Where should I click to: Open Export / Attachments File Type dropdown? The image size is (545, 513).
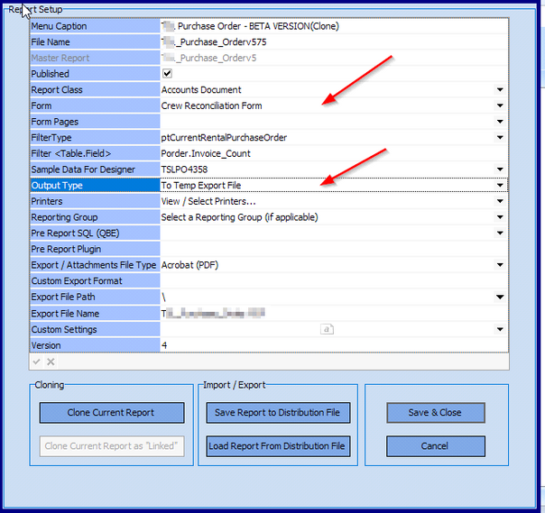click(x=500, y=265)
